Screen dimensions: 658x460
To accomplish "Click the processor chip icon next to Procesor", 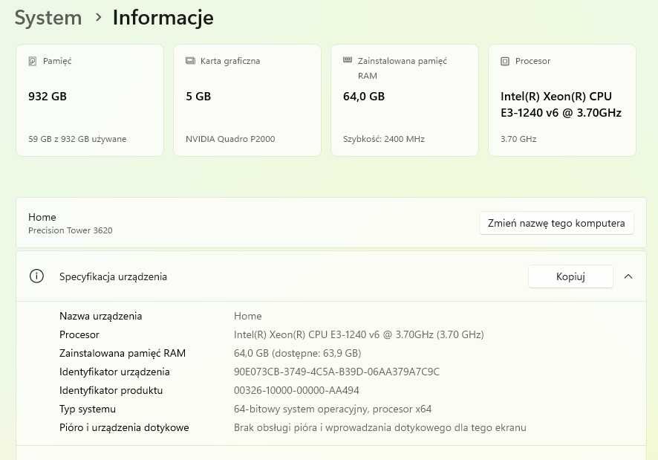I will pos(505,62).
